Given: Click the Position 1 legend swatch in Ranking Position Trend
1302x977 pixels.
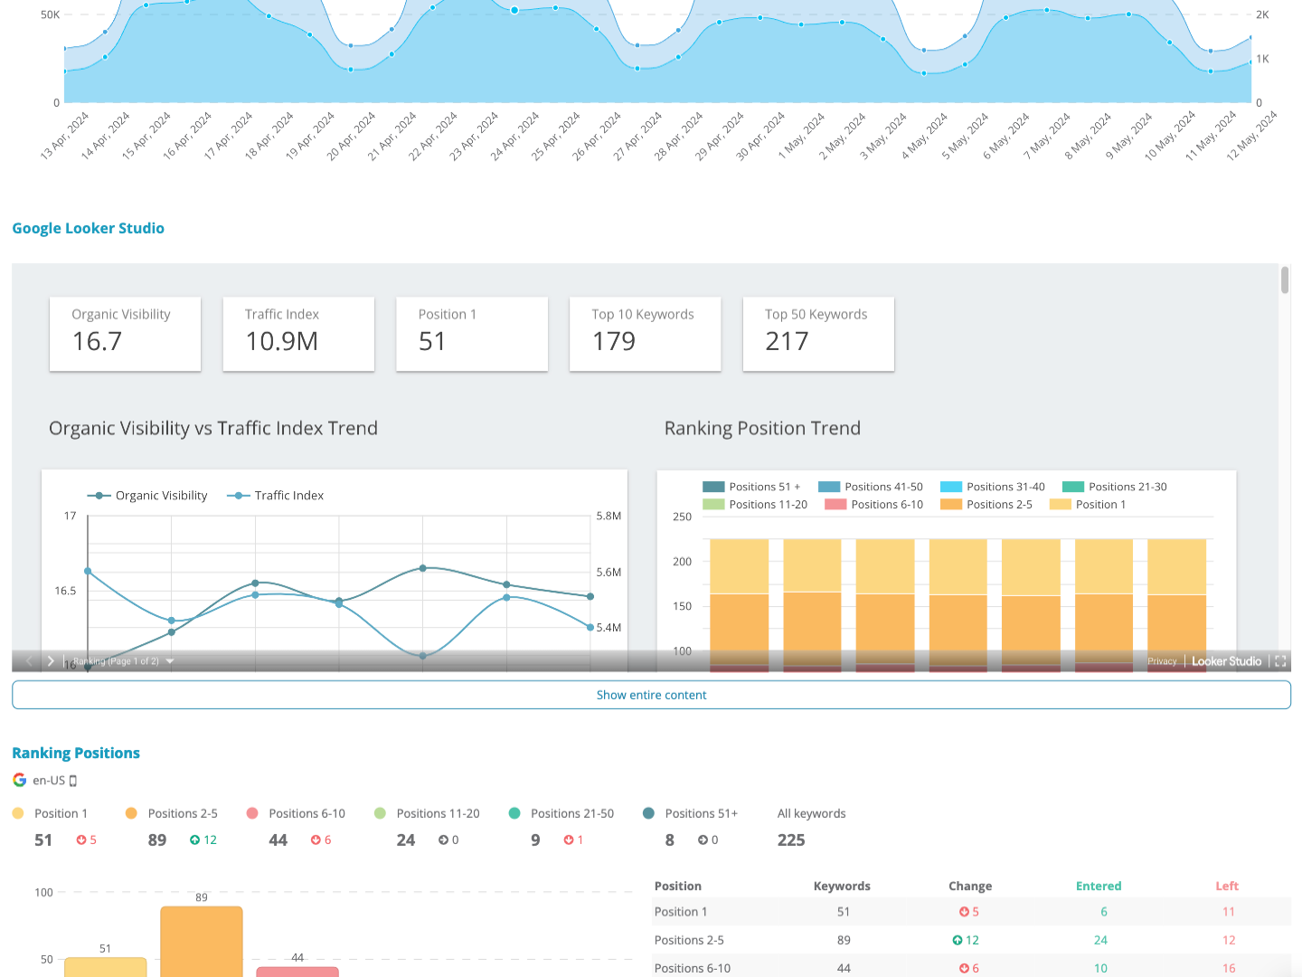Looking at the screenshot, I should pyautogui.click(x=1061, y=505).
